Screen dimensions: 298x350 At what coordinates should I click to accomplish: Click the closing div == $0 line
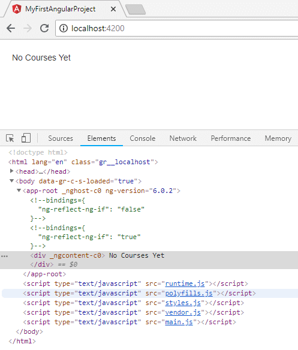click(x=54, y=264)
